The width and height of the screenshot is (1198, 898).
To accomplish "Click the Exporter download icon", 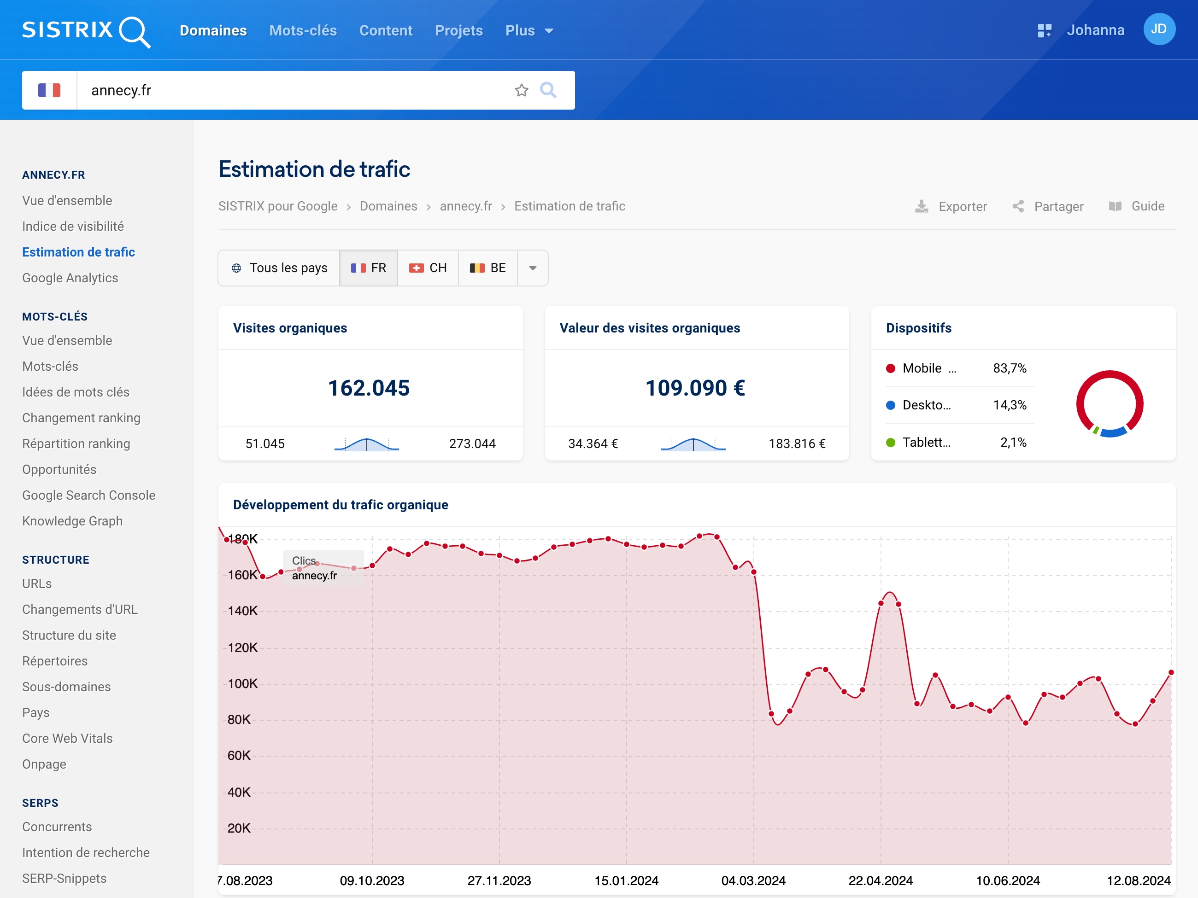I will tap(921, 206).
